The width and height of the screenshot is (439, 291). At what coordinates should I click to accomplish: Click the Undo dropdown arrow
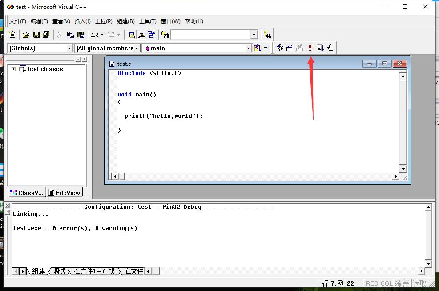coord(101,34)
